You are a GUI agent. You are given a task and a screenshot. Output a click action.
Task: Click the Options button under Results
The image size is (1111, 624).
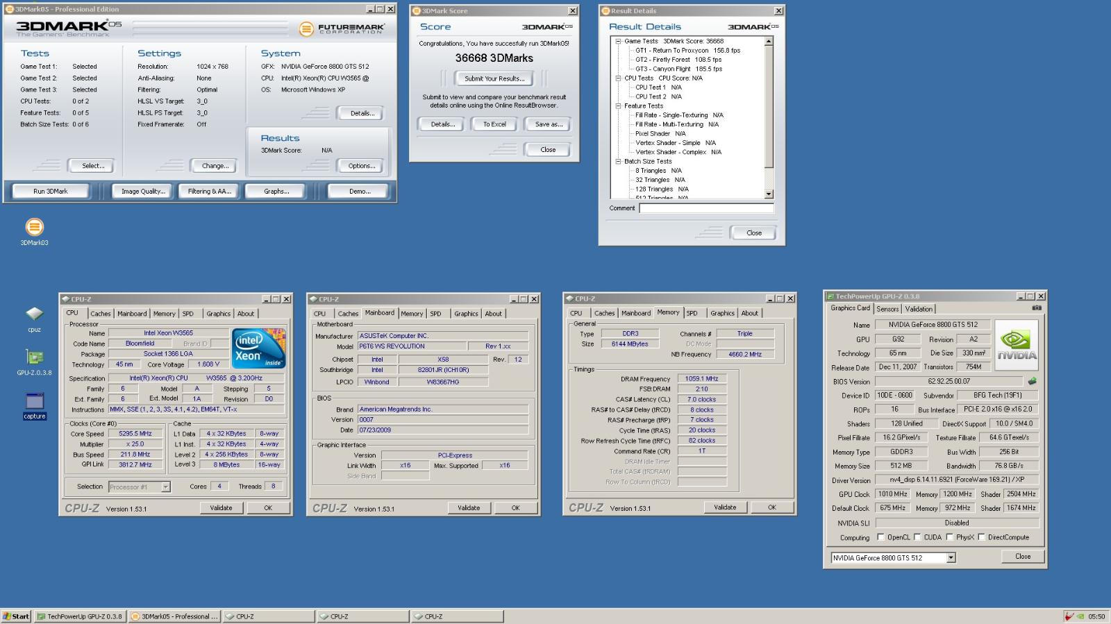[x=361, y=166]
